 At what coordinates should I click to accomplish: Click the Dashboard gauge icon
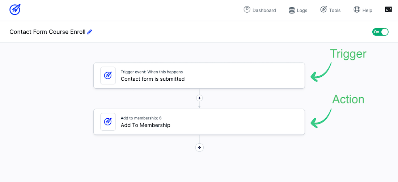point(247,10)
